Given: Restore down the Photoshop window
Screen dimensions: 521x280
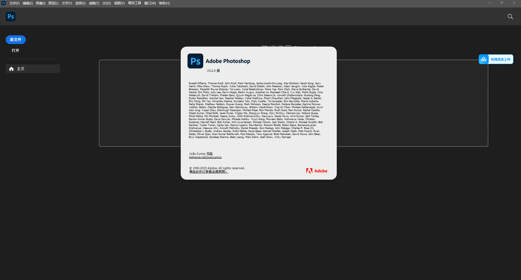Looking at the screenshot, I should (502, 3).
